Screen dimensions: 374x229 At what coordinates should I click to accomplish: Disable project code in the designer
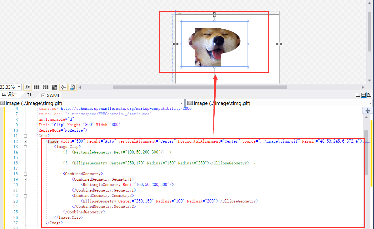(72, 87)
